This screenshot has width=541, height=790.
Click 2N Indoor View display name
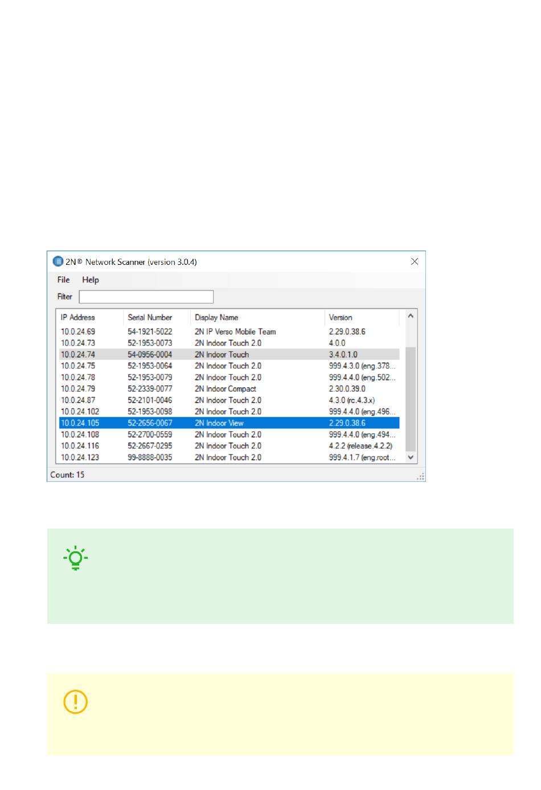click(219, 423)
